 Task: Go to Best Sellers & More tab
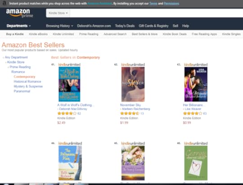pyautogui.click(x=144, y=34)
